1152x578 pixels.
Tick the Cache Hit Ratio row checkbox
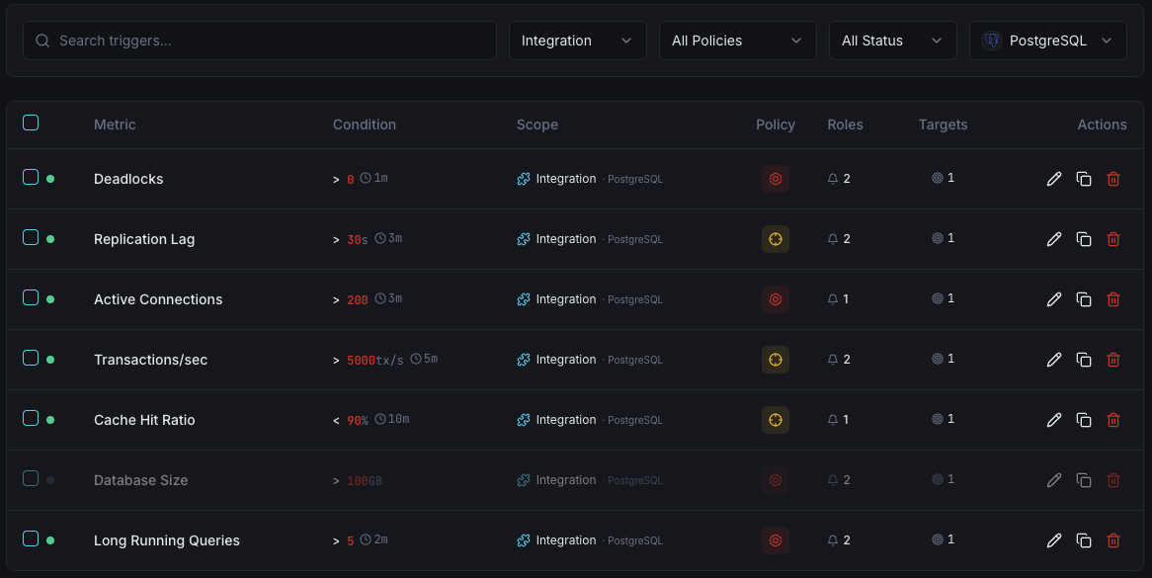[31, 419]
